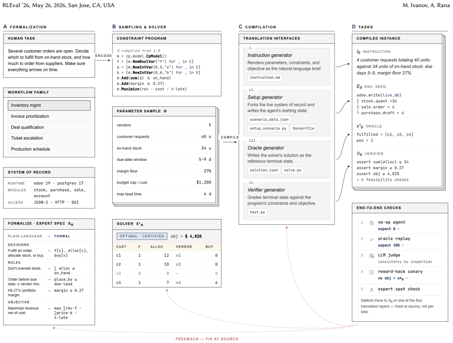Viewport: 453px width, 343px height.
Task: Click the reward-hack canary shield icon
Action: coord(371,272)
